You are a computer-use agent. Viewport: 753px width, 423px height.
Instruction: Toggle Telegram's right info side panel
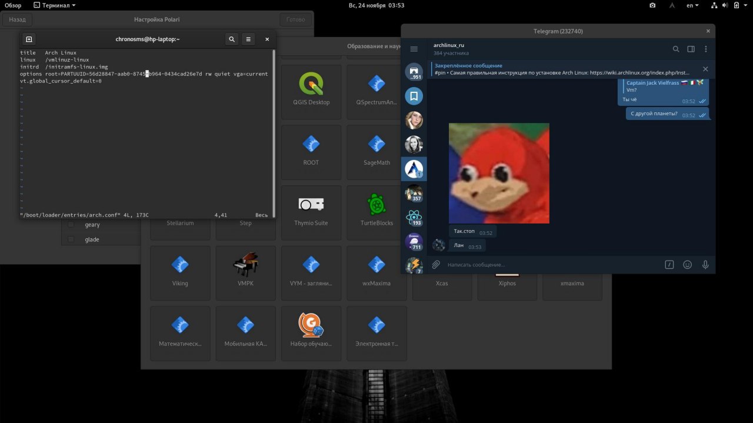[691, 49]
